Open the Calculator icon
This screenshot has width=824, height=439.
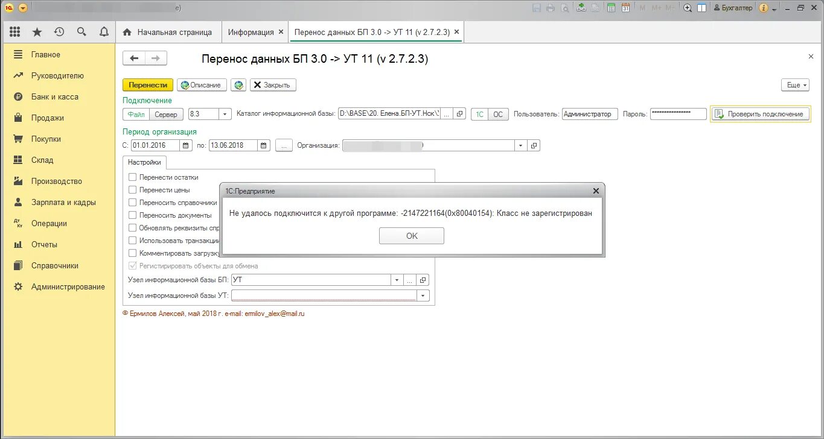[x=611, y=8]
